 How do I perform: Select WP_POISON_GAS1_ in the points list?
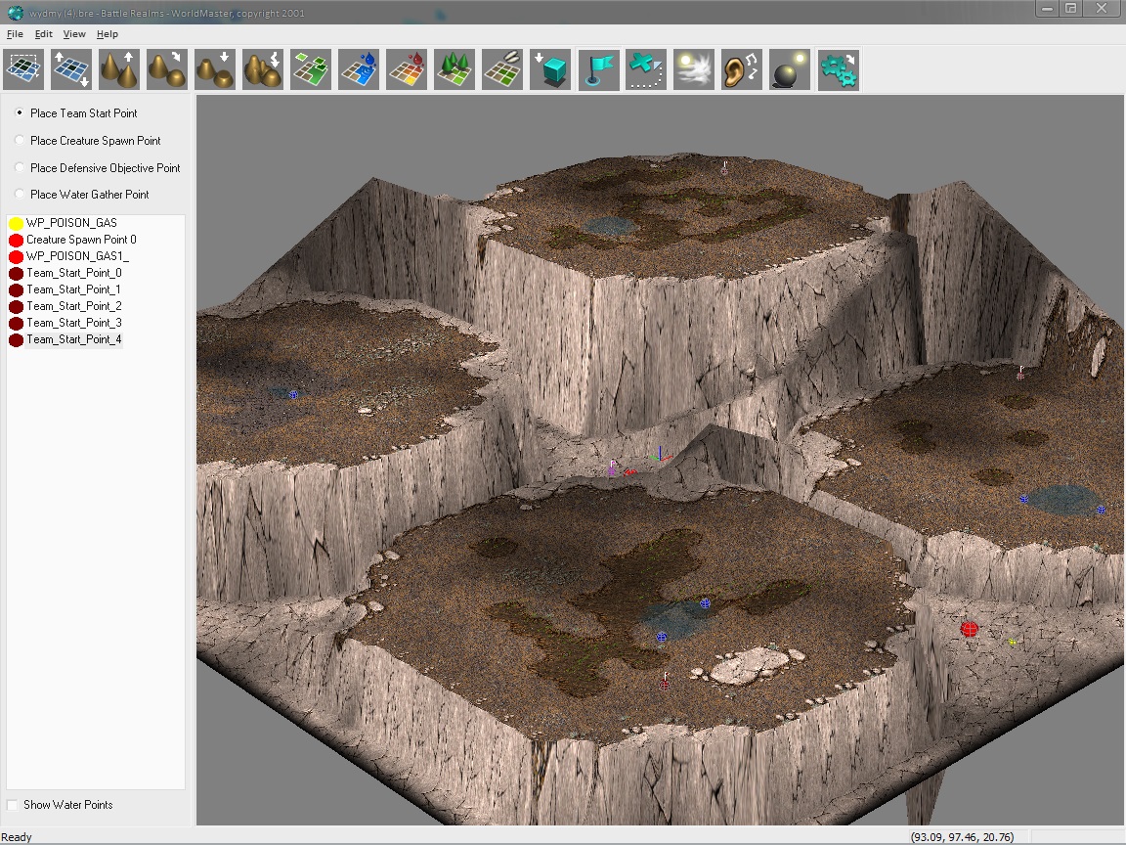pyautogui.click(x=77, y=256)
